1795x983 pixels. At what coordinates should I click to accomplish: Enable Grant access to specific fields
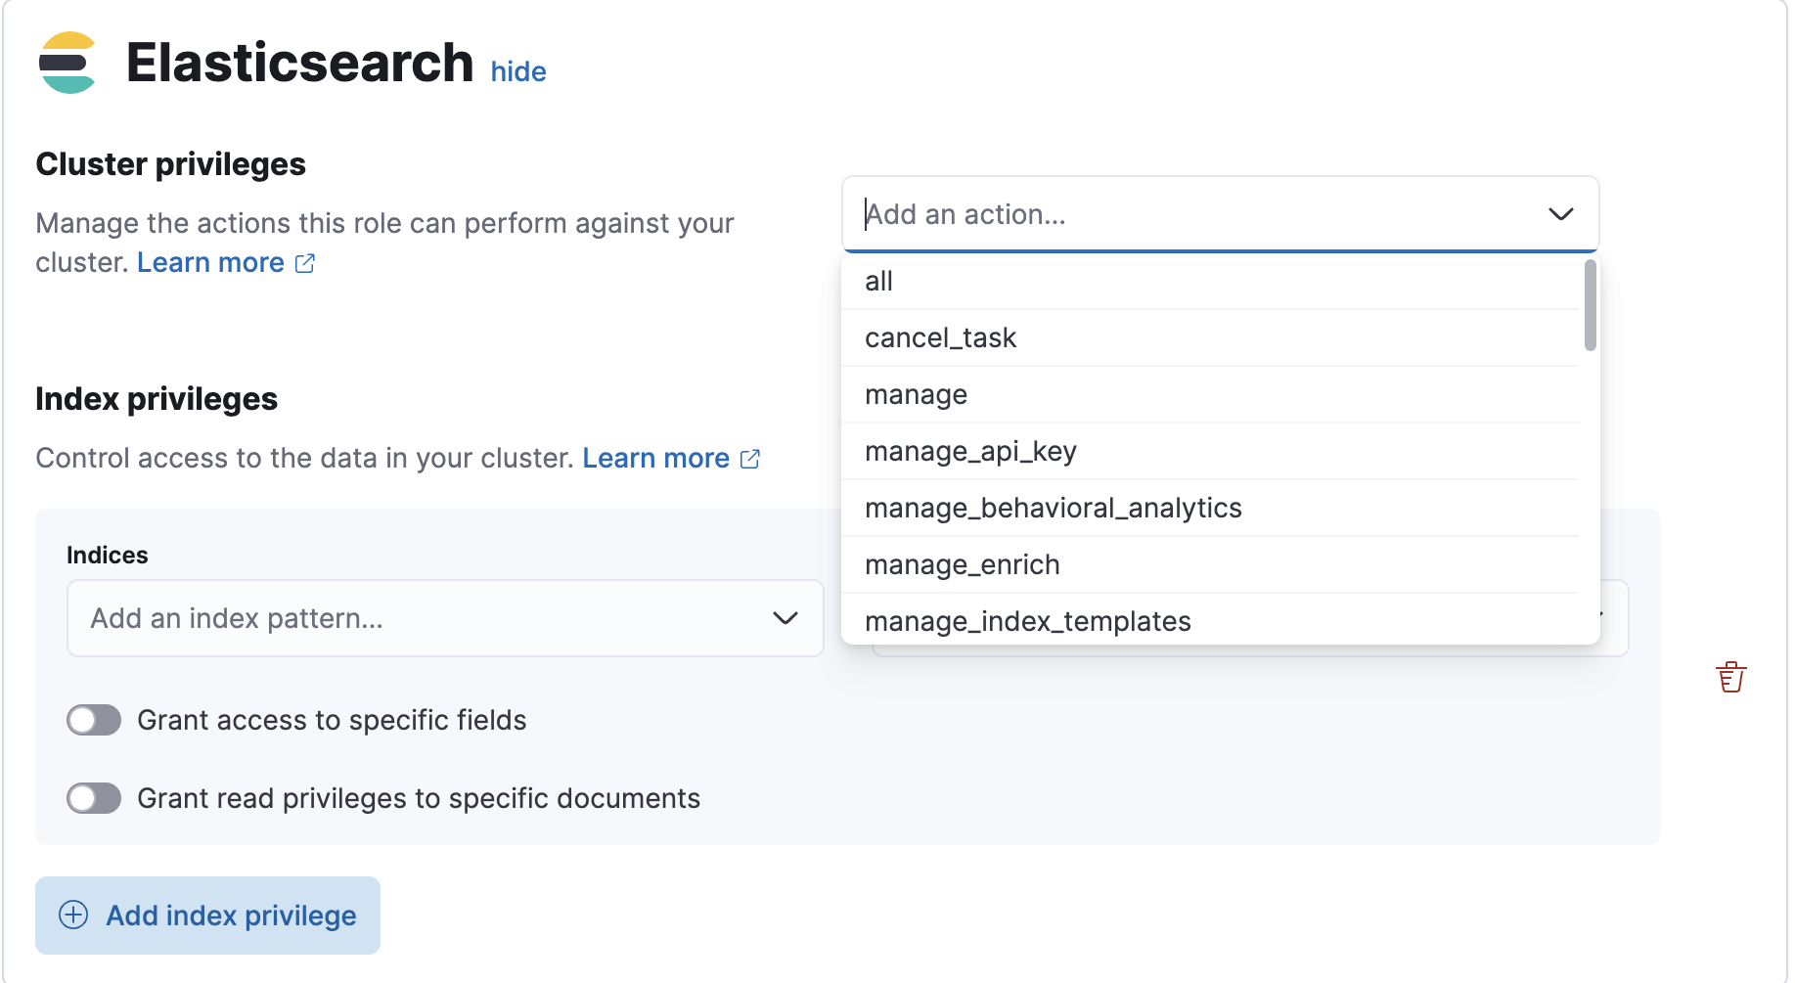[94, 720]
